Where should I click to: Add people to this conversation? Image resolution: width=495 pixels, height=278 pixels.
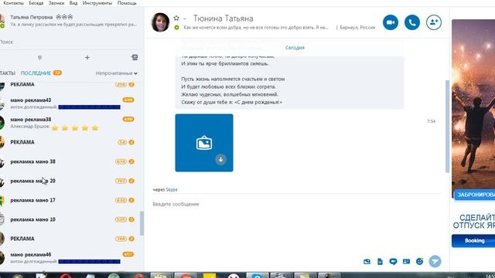[434, 22]
